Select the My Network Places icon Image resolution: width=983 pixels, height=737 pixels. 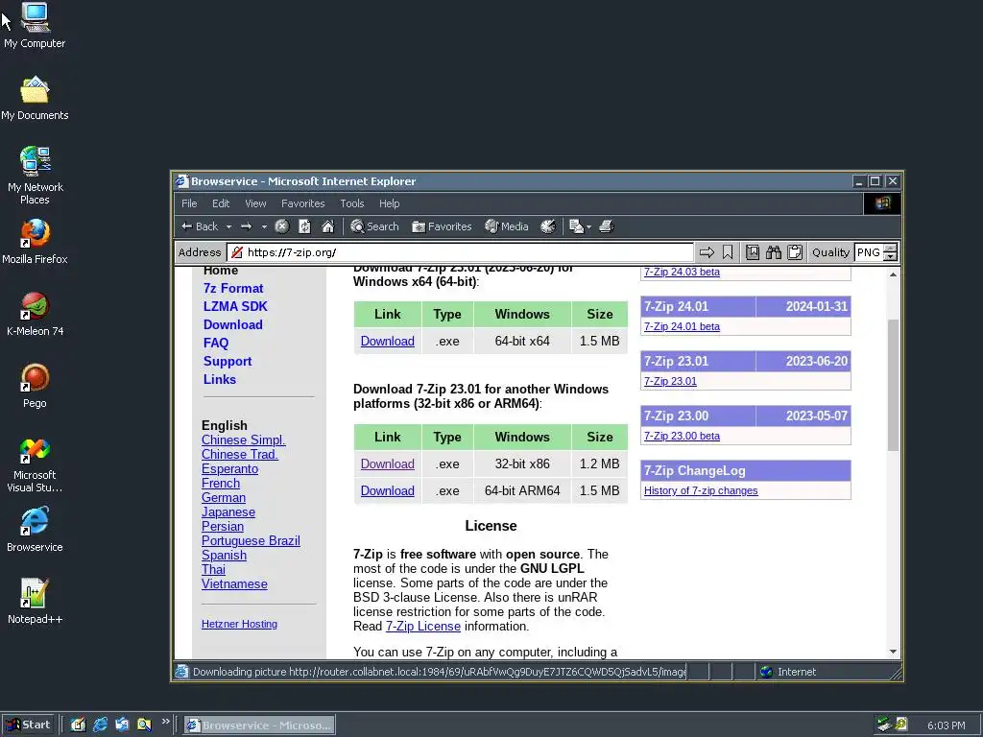coord(35,176)
